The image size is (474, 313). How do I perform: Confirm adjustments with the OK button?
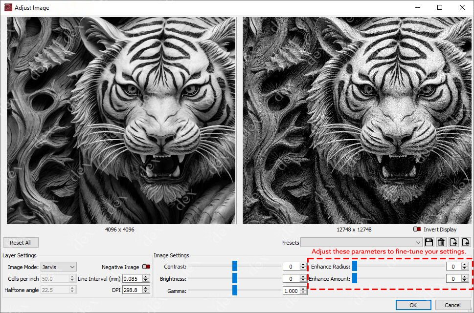click(413, 305)
